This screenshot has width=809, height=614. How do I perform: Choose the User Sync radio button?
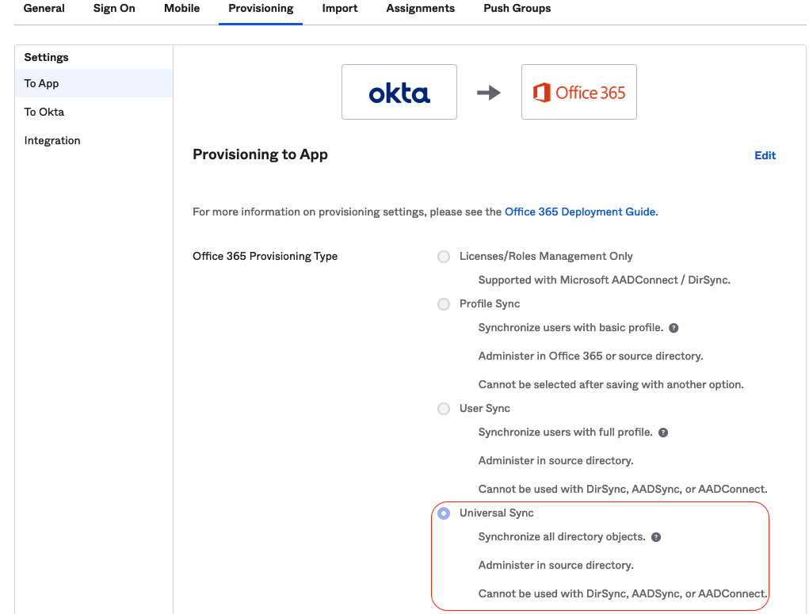444,409
